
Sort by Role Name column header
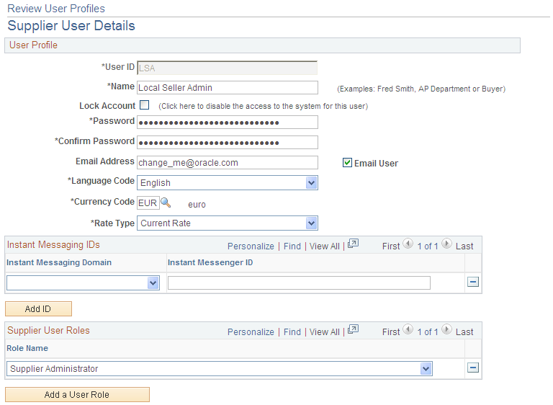(27, 348)
